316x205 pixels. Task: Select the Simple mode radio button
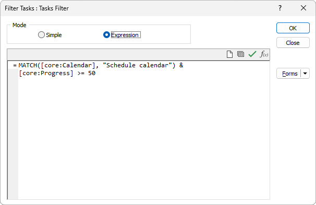[41, 35]
